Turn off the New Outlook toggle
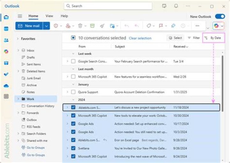230x163 pixels. click(220, 16)
